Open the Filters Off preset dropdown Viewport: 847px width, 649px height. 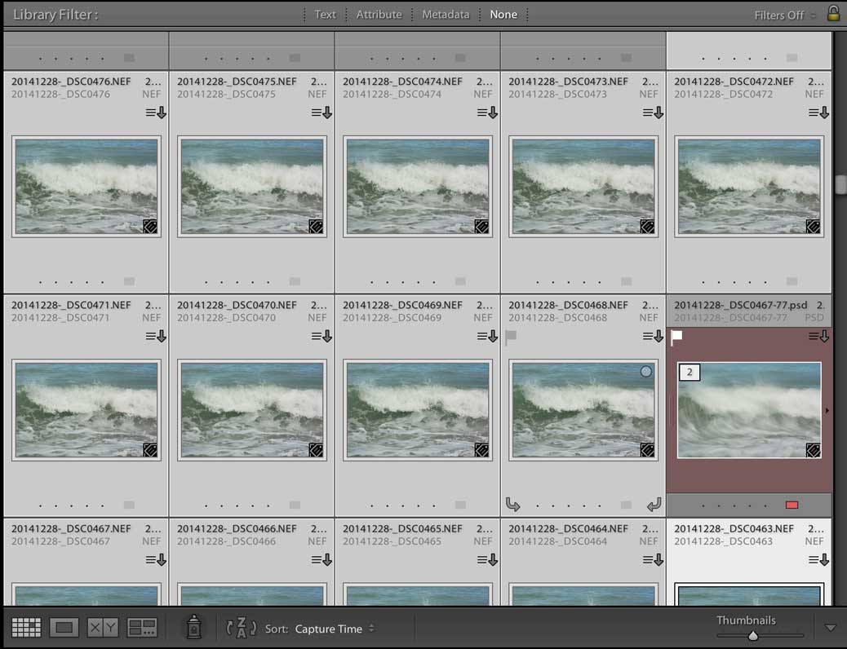click(x=785, y=15)
